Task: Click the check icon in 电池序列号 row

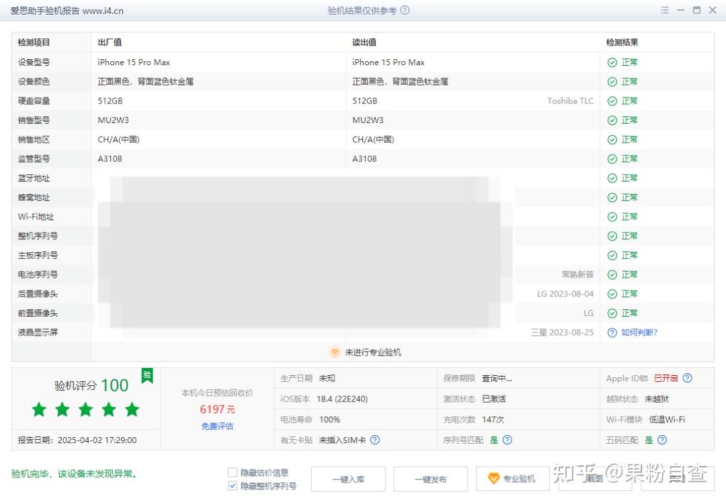Action: click(612, 274)
